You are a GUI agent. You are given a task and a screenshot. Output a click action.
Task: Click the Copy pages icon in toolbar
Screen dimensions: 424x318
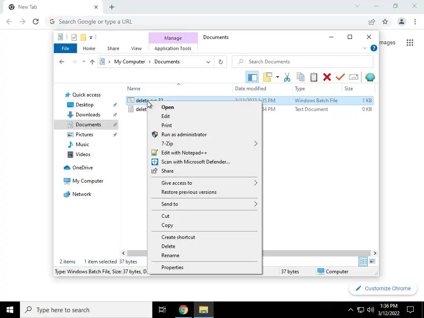click(x=301, y=77)
